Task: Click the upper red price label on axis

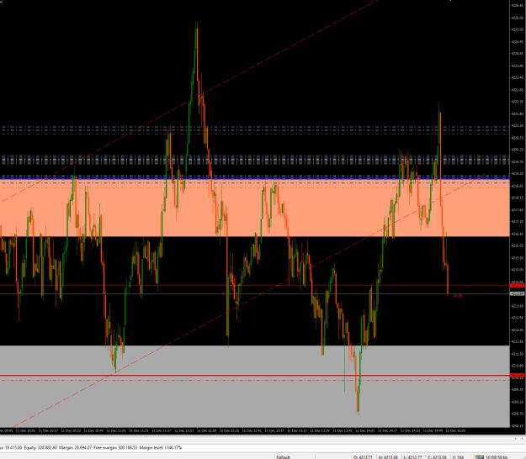Action: (x=517, y=286)
